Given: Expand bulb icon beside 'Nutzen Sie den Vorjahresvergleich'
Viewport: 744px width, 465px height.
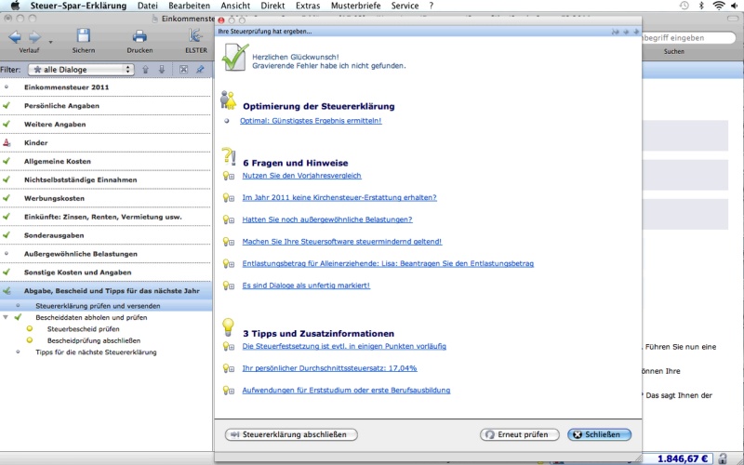Looking at the screenshot, I should coord(228,176).
